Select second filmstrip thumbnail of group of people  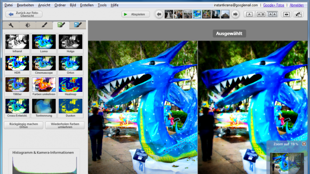tap(178, 15)
